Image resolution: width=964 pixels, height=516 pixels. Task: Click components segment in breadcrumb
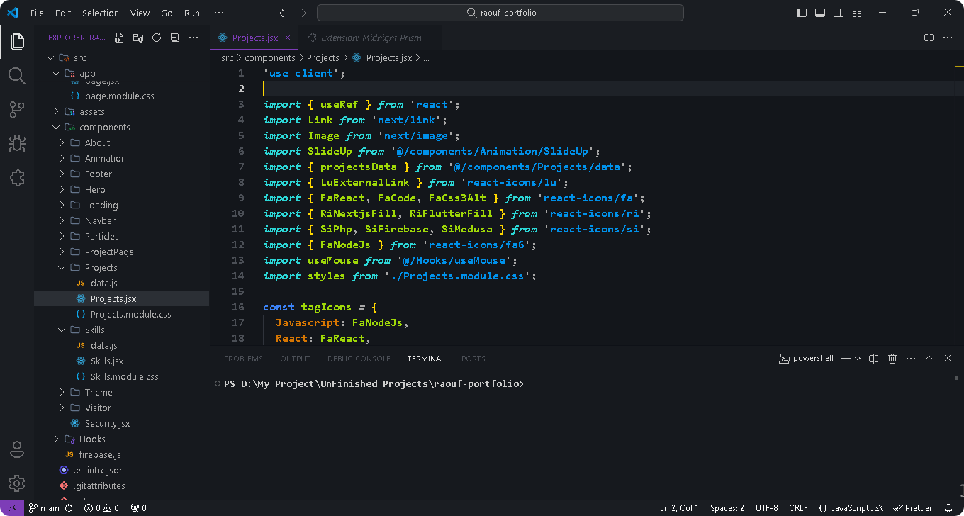click(x=269, y=58)
